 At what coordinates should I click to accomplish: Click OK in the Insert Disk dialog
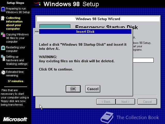[x=73, y=89]
